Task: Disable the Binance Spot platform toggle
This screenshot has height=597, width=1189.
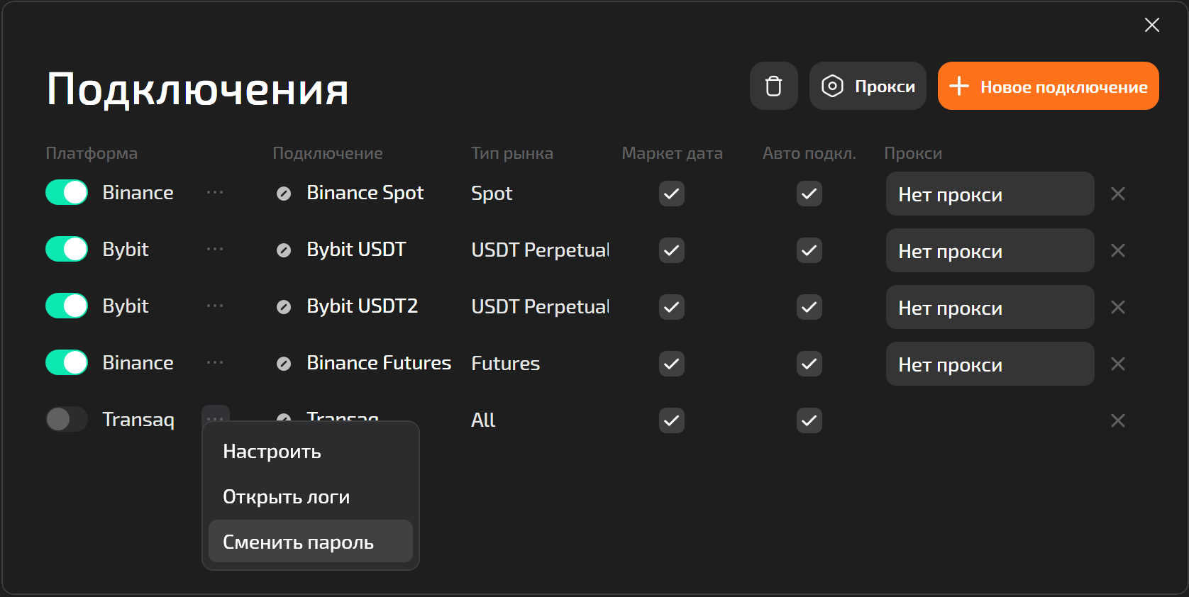Action: point(67,192)
